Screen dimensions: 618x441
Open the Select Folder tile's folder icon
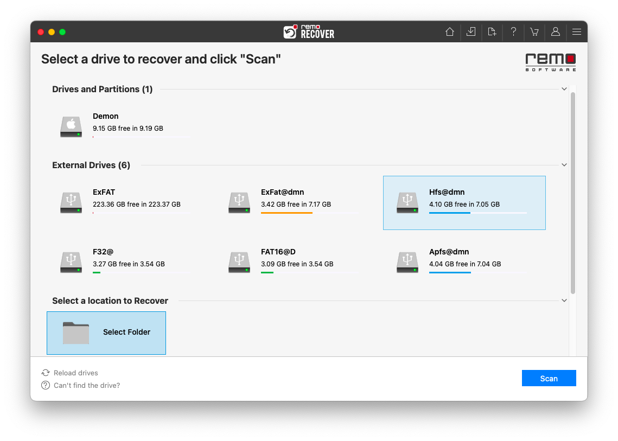point(76,333)
